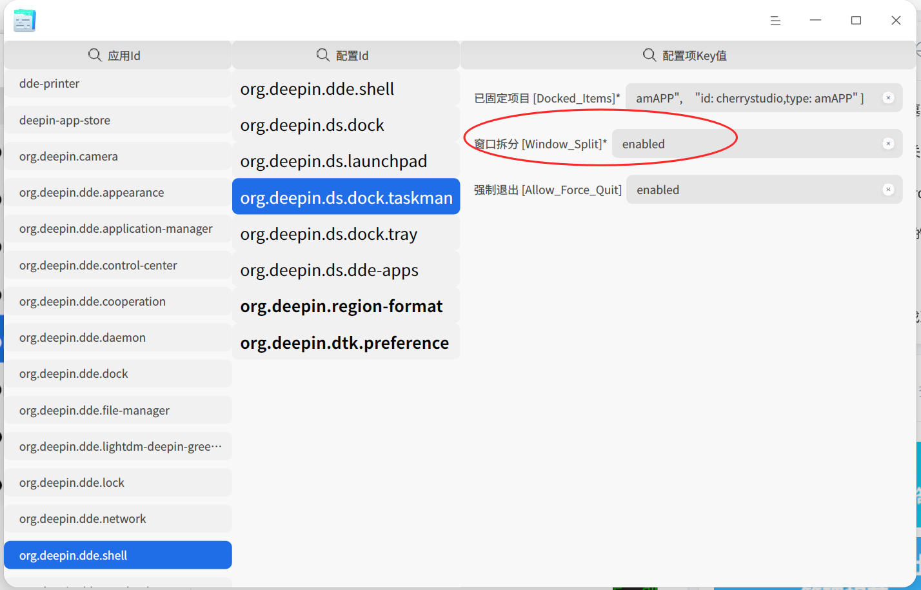The image size is (921, 590).
Task: Clear the Window_Split value with its reset icon
Action: point(888,144)
